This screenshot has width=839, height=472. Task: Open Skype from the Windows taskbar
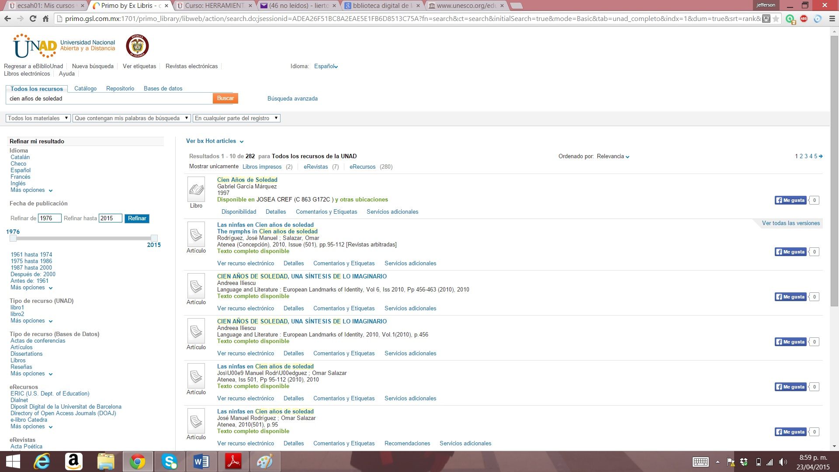click(169, 462)
